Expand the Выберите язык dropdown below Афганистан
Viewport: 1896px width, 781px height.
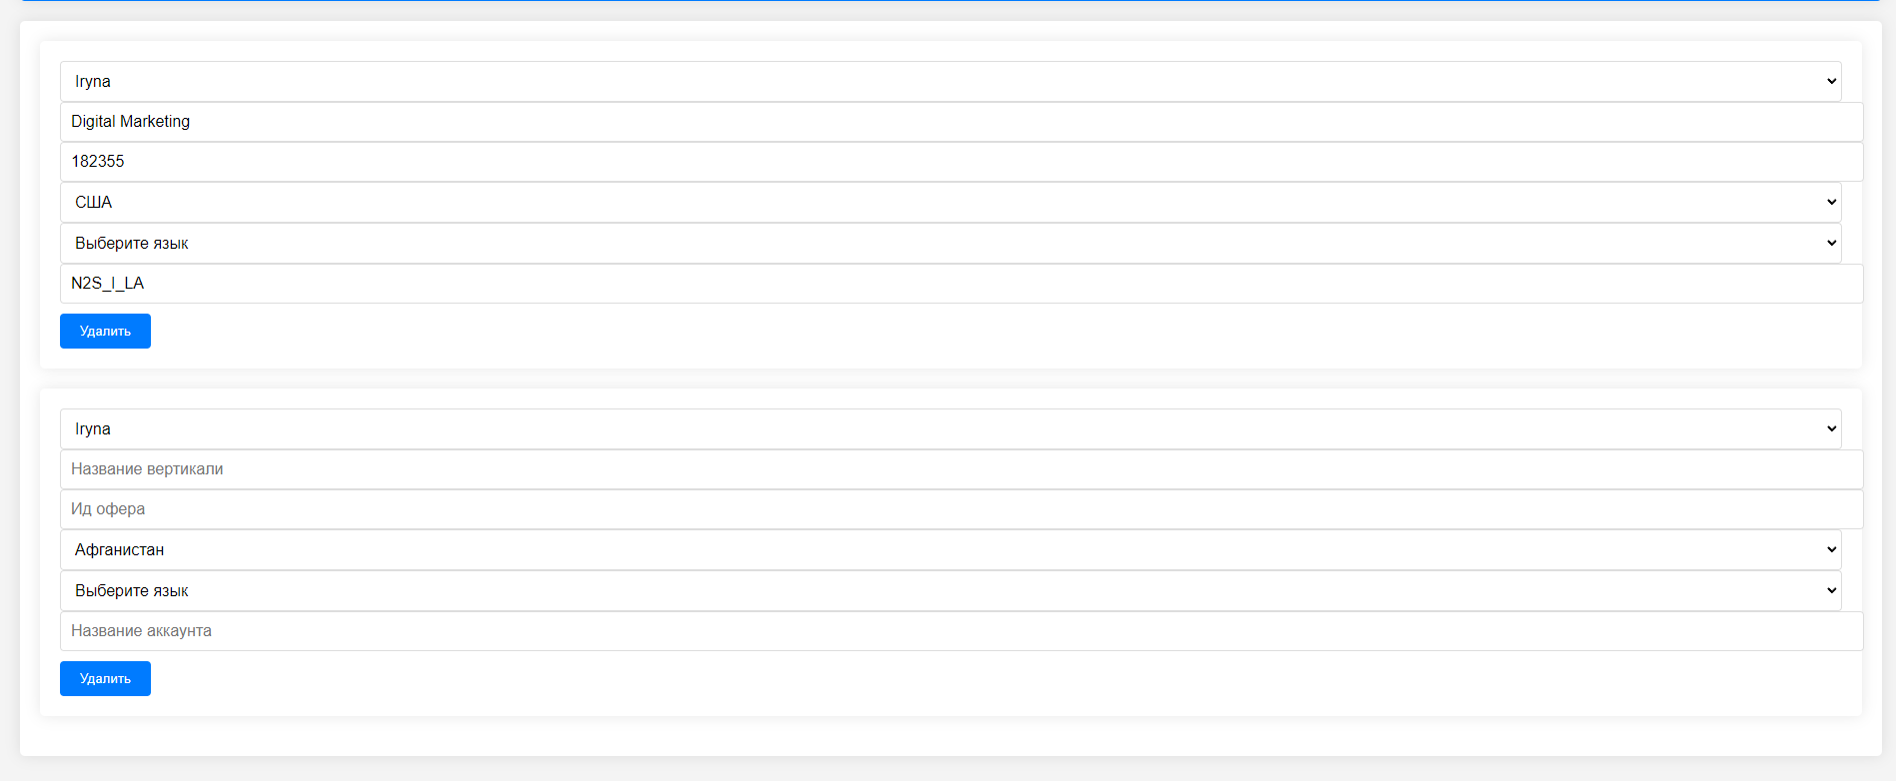pyautogui.click(x=950, y=590)
